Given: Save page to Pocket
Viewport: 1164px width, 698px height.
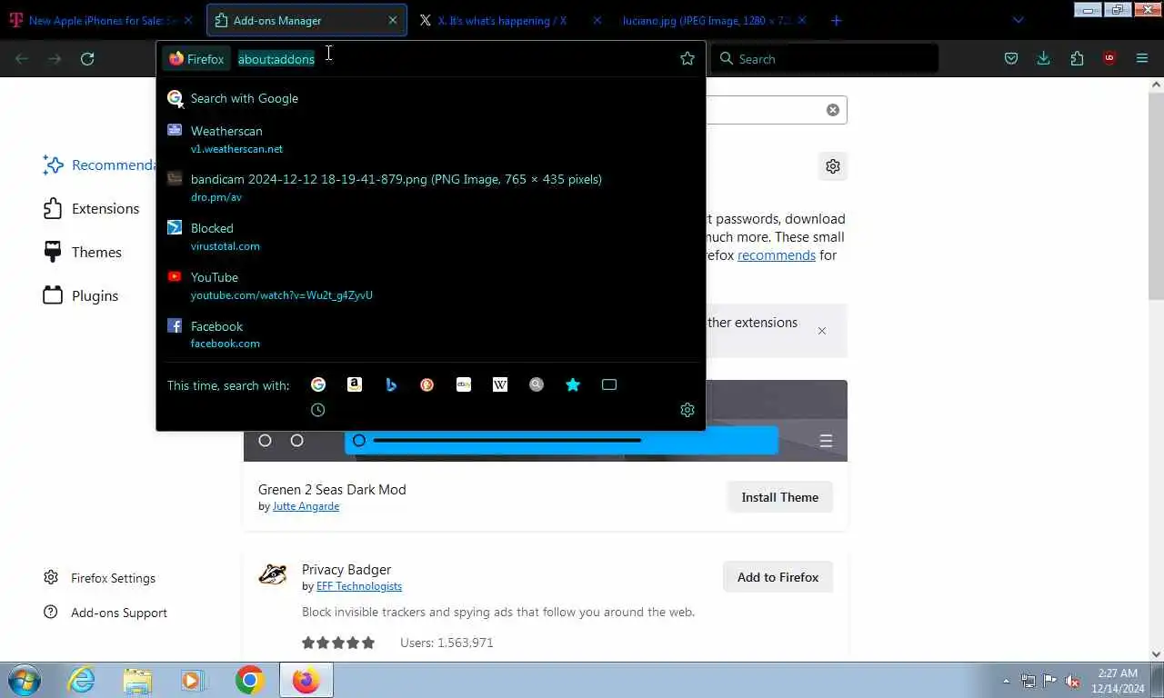Looking at the screenshot, I should (x=1011, y=58).
